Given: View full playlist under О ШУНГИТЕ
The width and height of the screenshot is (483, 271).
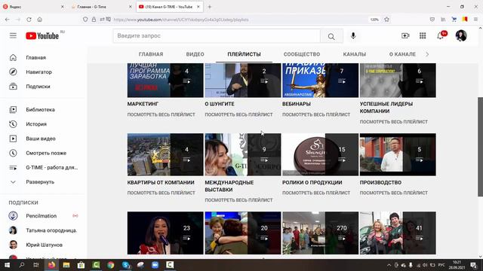Looking at the screenshot, I should click(238, 114).
